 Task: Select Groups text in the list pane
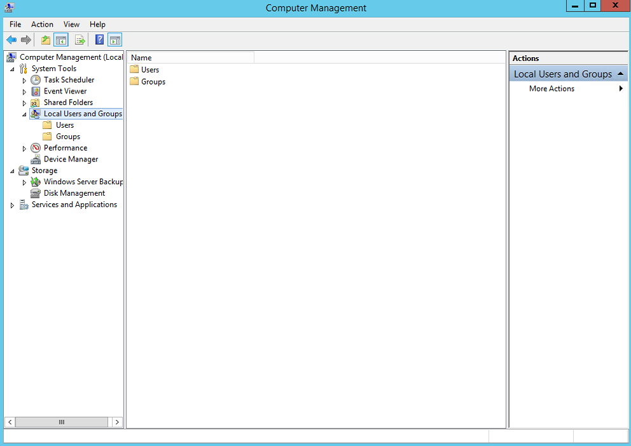click(153, 81)
